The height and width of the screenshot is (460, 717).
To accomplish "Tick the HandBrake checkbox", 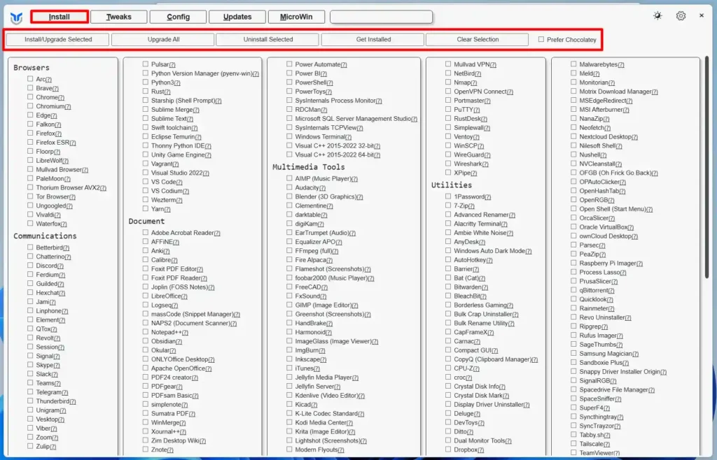I will 289,323.
